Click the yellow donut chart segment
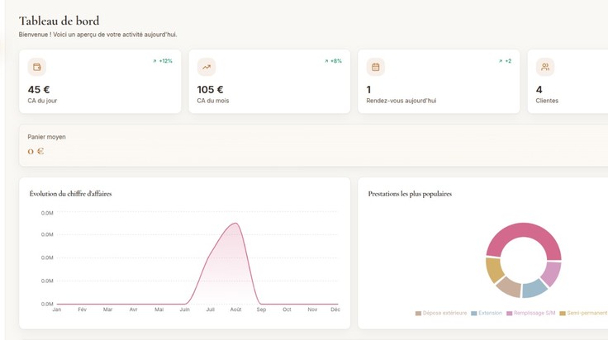 tap(494, 270)
